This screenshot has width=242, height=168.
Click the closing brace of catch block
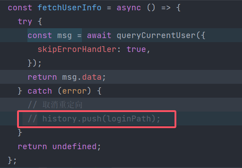click(20, 133)
